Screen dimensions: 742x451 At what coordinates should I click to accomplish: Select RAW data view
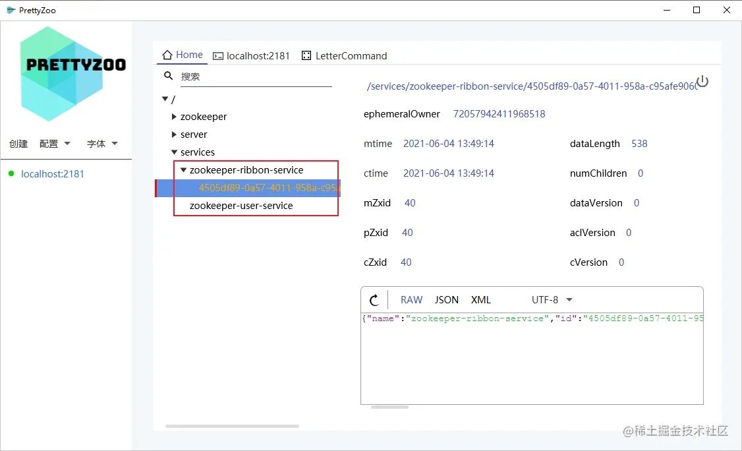[411, 300]
